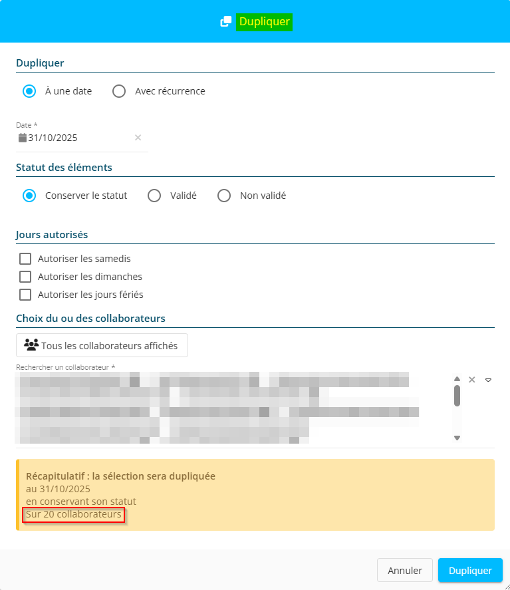Click the duplicate icon in the header
Viewport: 510px width, 590px height.
click(x=225, y=22)
